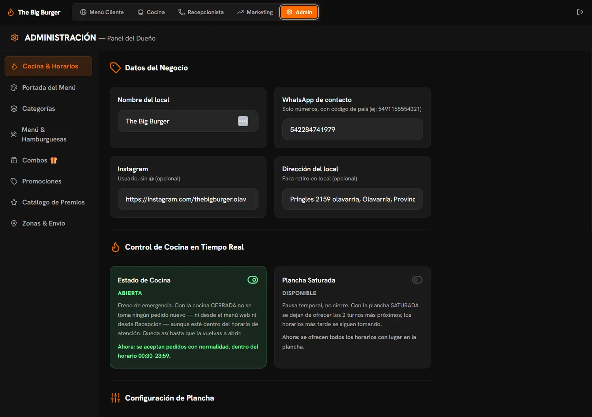Click the autofill icon in Nombre del local field
This screenshot has width=592, height=417.
pyautogui.click(x=243, y=121)
